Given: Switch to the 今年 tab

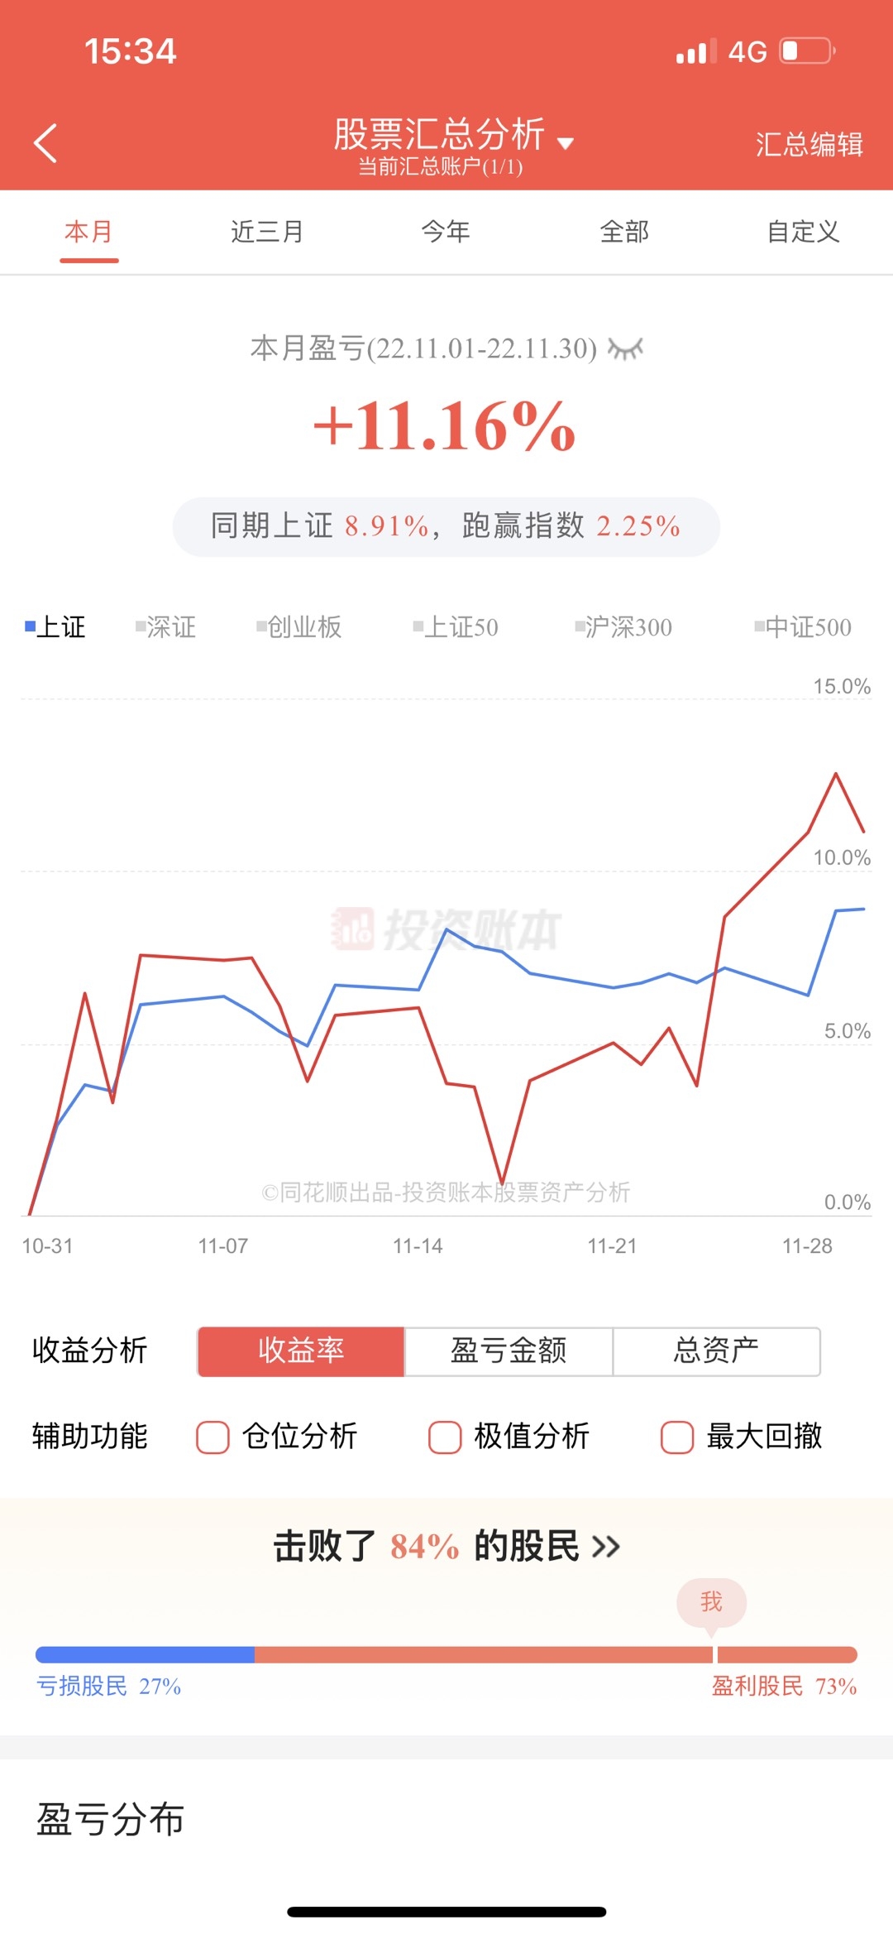Looking at the screenshot, I should (446, 232).
